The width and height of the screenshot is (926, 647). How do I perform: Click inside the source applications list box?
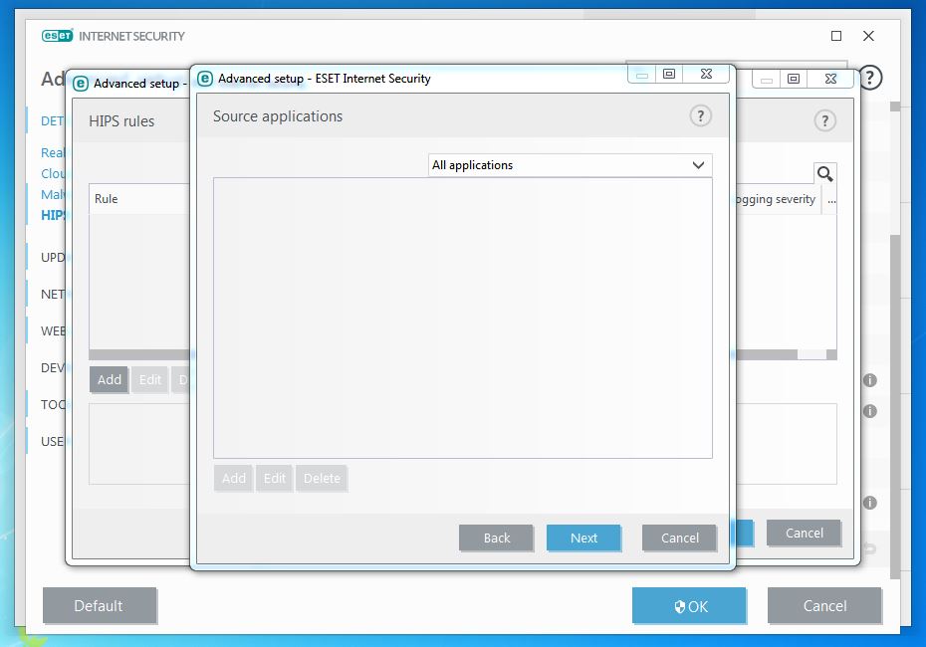pyautogui.click(x=463, y=318)
